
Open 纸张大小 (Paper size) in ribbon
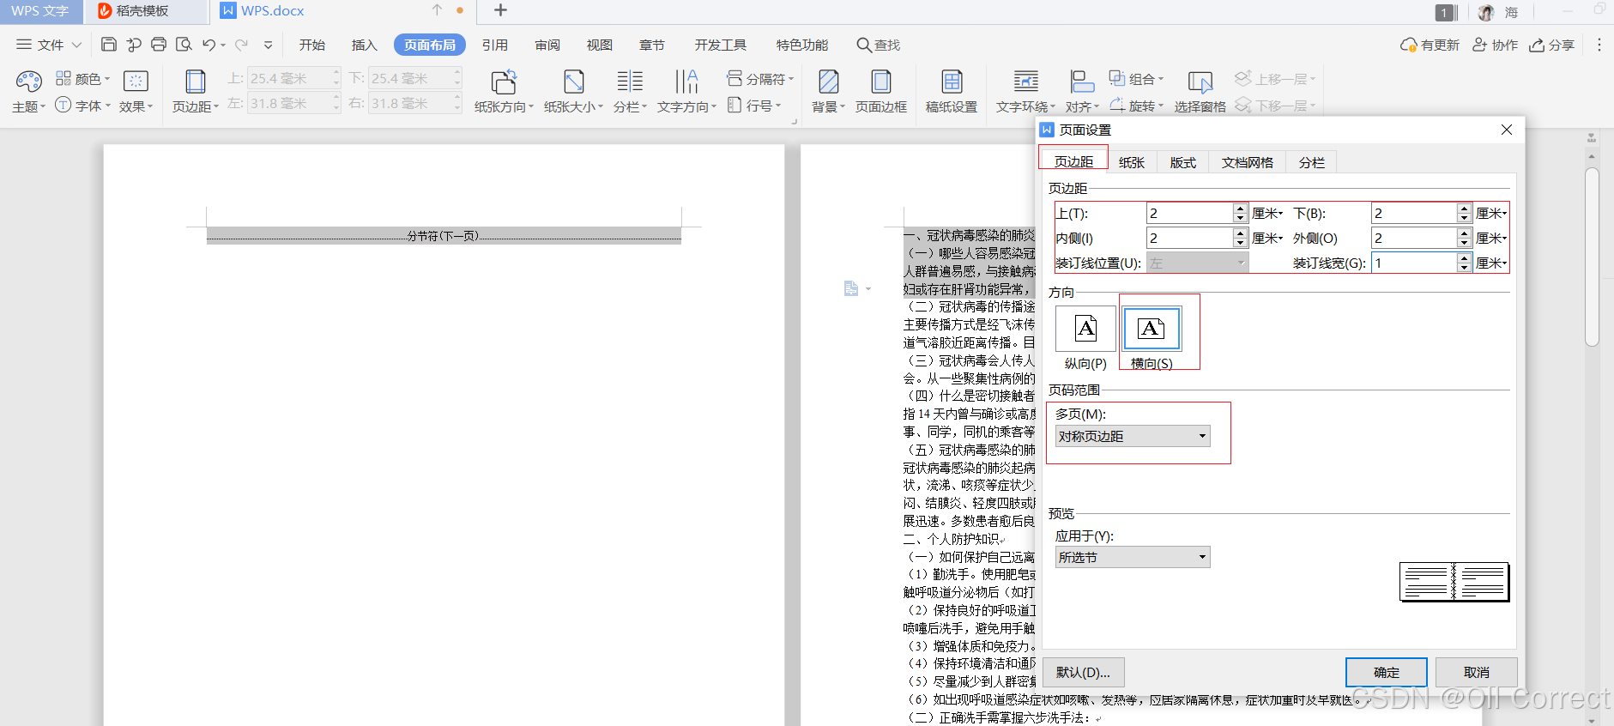point(573,91)
